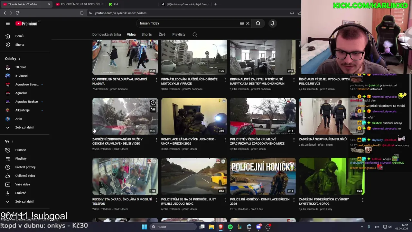This screenshot has width=412, height=232.
Task: Open Spotify from the taskbar
Action: coord(230,227)
